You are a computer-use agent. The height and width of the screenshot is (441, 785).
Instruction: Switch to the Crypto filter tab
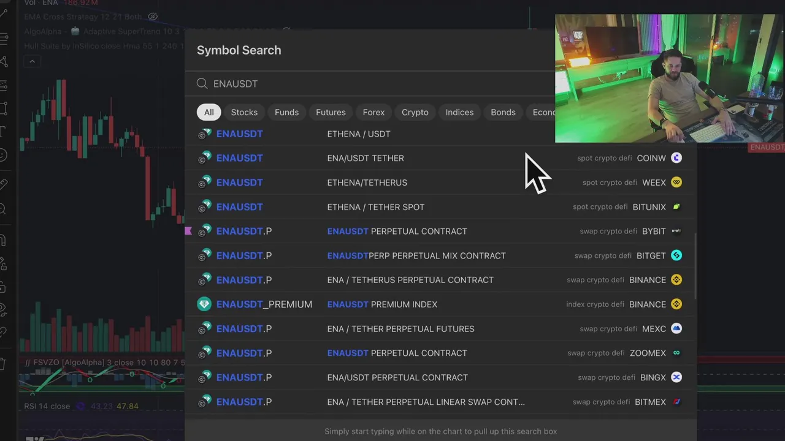[415, 112]
